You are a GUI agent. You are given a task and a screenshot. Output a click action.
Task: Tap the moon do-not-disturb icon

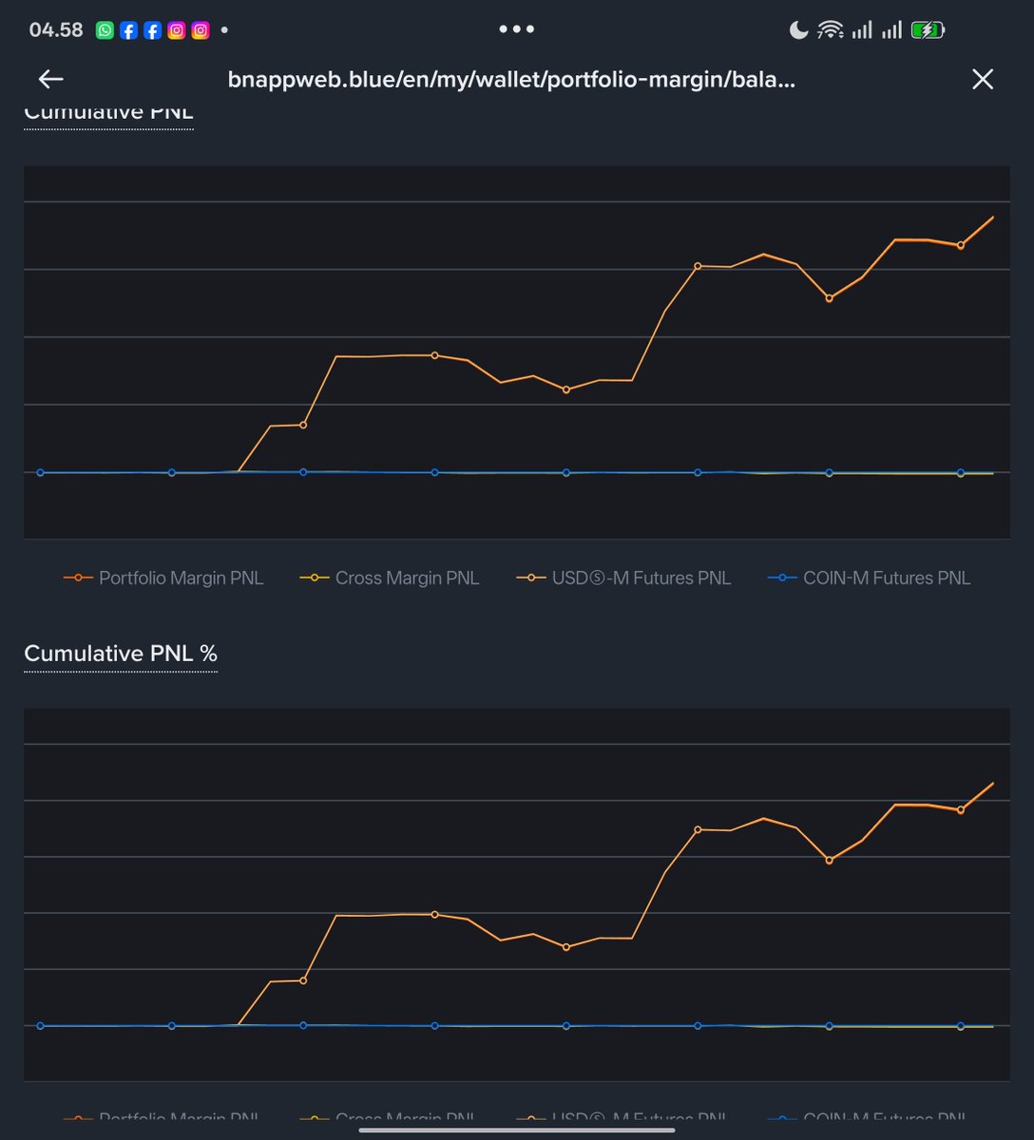pyautogui.click(x=798, y=30)
